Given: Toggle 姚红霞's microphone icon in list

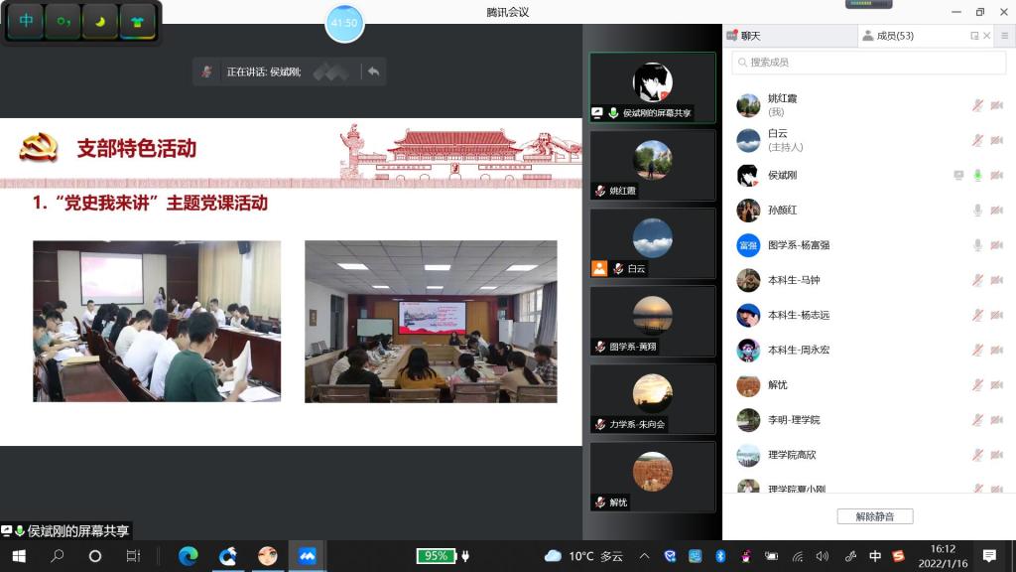Looking at the screenshot, I should [x=977, y=105].
